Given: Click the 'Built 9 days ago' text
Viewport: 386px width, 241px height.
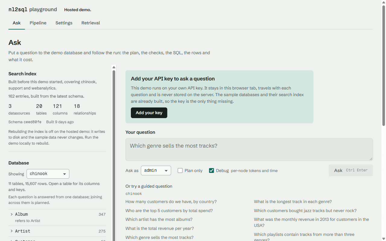Looking at the screenshot, I should click(60, 122).
